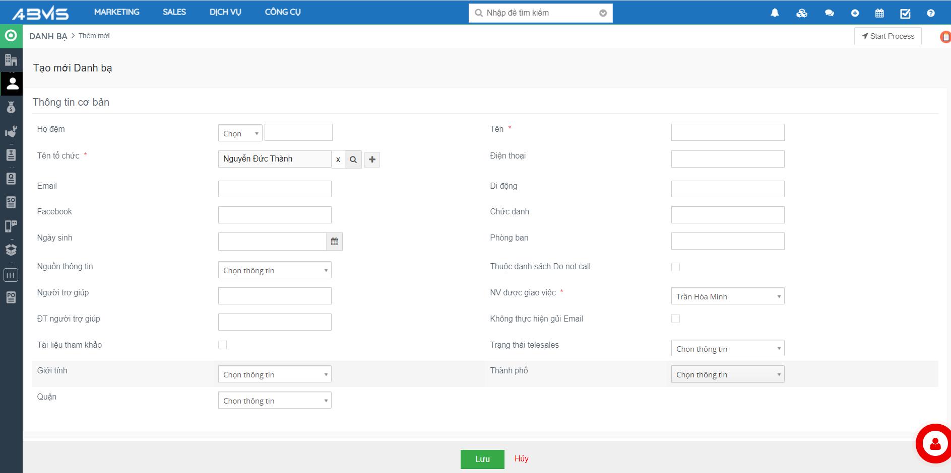This screenshot has width=951, height=473.
Task: Check the Tài liệu tham khảo box
Action: click(222, 345)
